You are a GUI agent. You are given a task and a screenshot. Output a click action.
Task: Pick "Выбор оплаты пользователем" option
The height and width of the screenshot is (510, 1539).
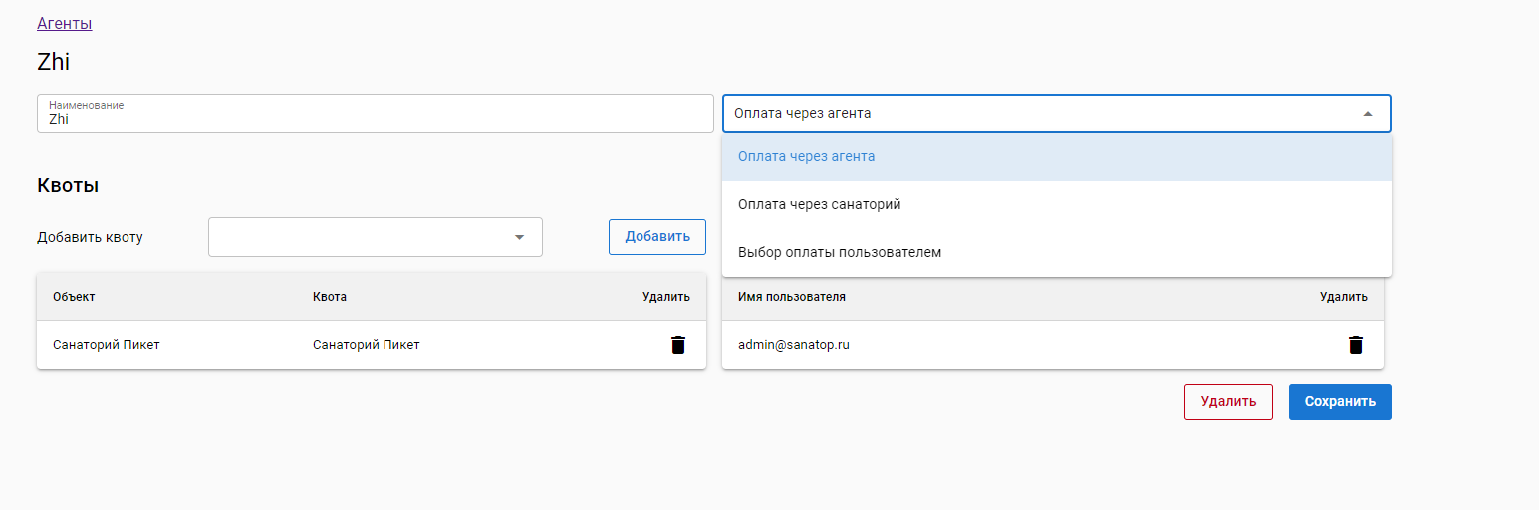[x=839, y=252]
